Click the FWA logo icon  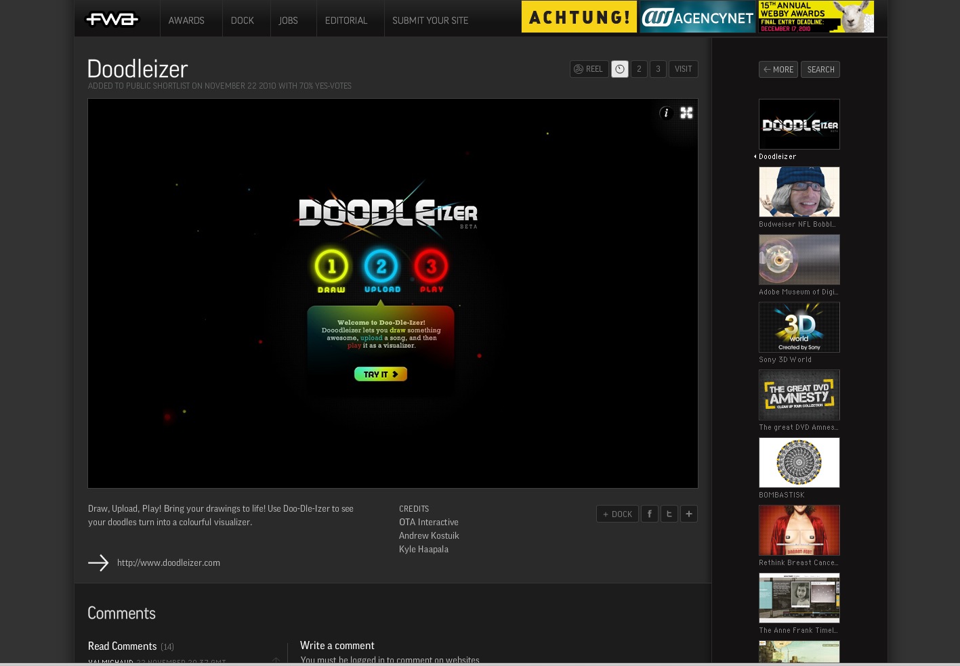(112, 20)
